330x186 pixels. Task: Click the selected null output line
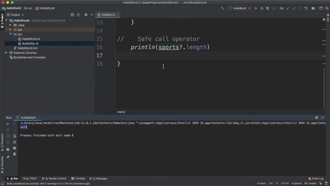pyautogui.click(x=24, y=127)
